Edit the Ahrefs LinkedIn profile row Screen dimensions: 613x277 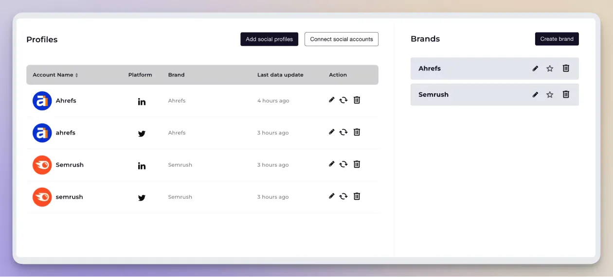coord(332,100)
